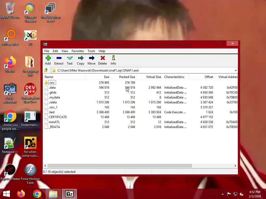266x199 pixels.
Task: Sort by Characteristics column header
Action: 175,77
